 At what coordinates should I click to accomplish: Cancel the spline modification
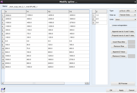(131, 90)
